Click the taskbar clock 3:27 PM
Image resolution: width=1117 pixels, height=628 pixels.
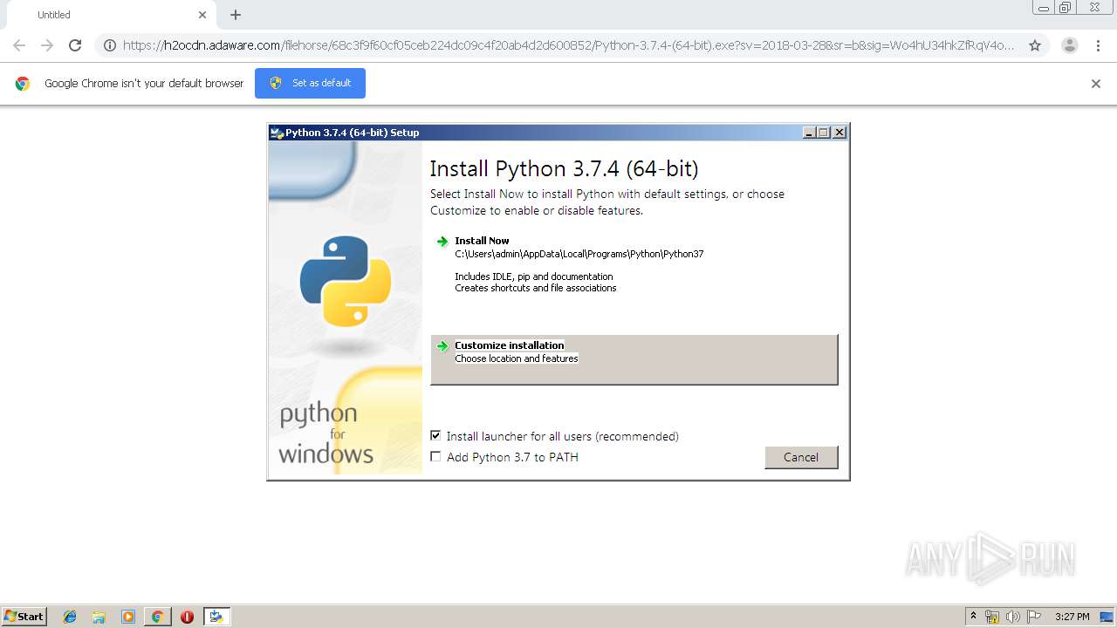pyautogui.click(x=1072, y=617)
